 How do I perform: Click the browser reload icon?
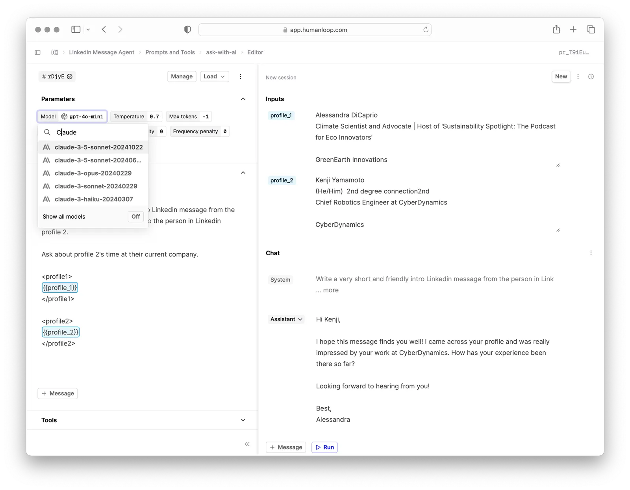coord(426,30)
